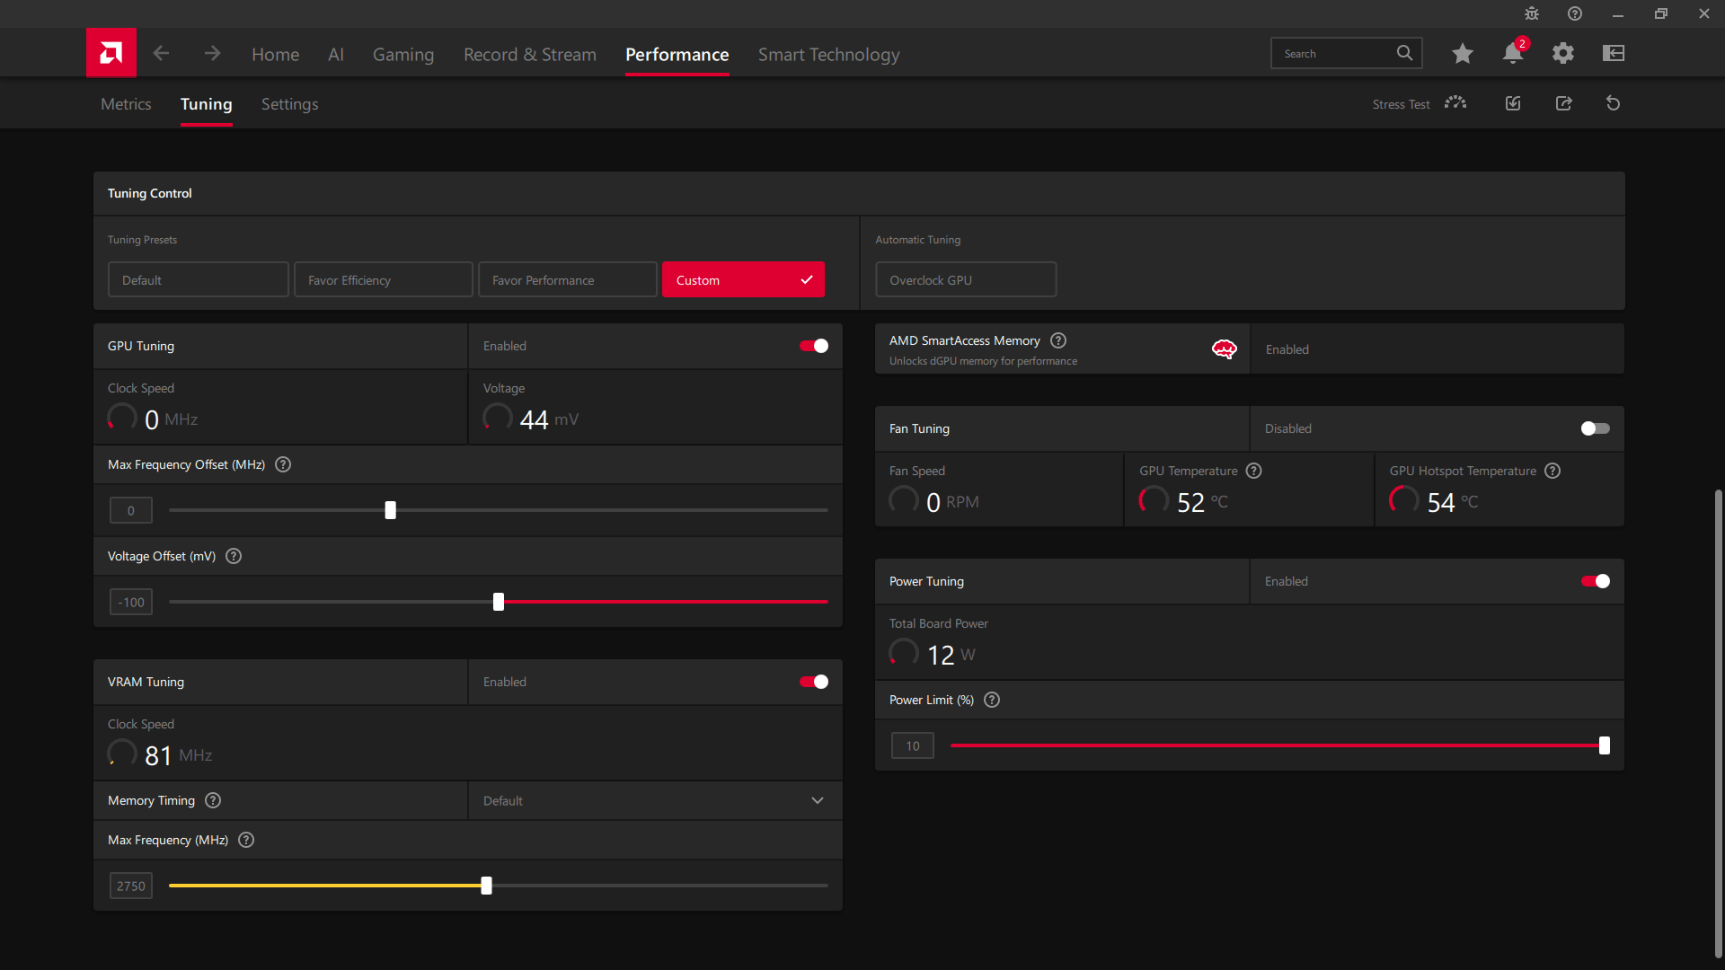Select the Performance tab
Image resolution: width=1725 pixels, height=970 pixels.
[677, 55]
